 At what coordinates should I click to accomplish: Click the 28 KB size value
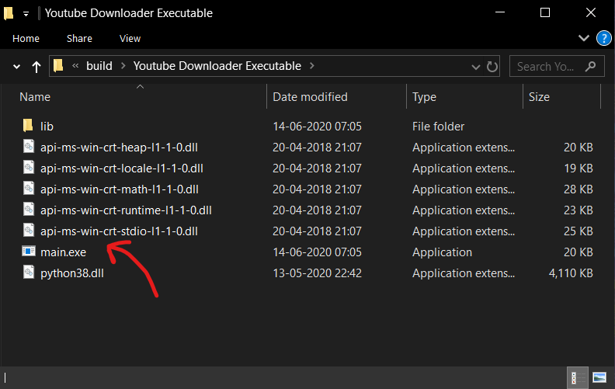(579, 189)
